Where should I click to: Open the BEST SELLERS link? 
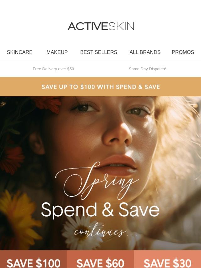99,52
